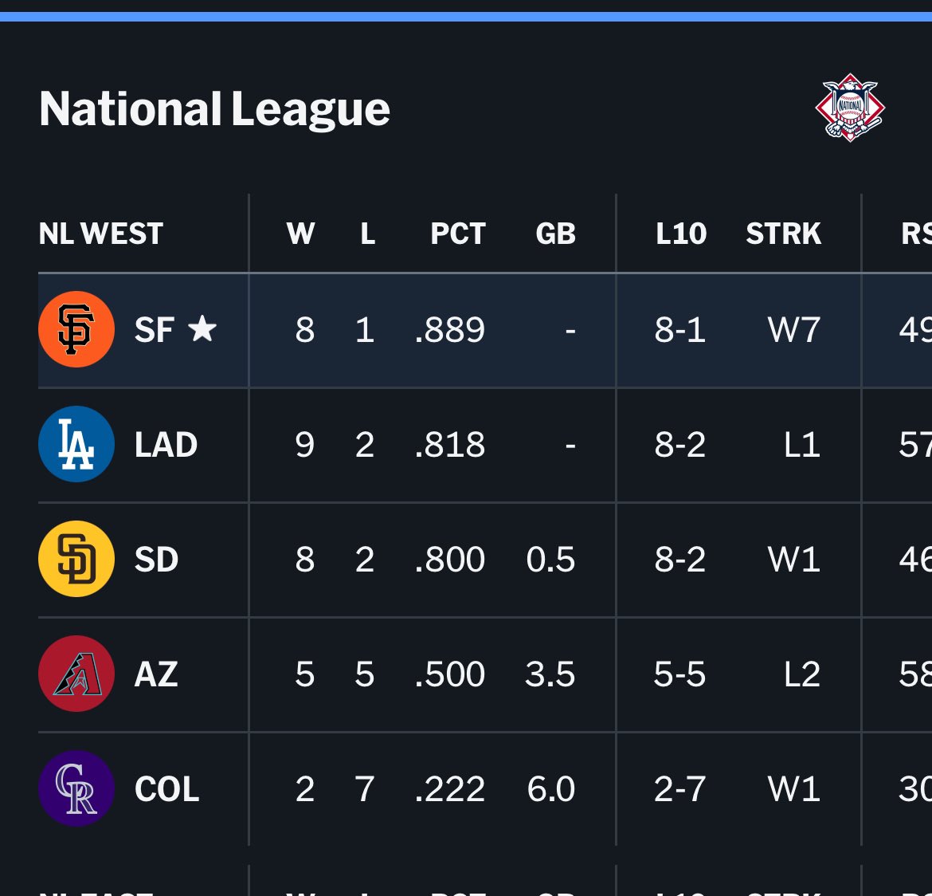The height and width of the screenshot is (896, 932).
Task: Click the National League emblem
Action: [850, 108]
